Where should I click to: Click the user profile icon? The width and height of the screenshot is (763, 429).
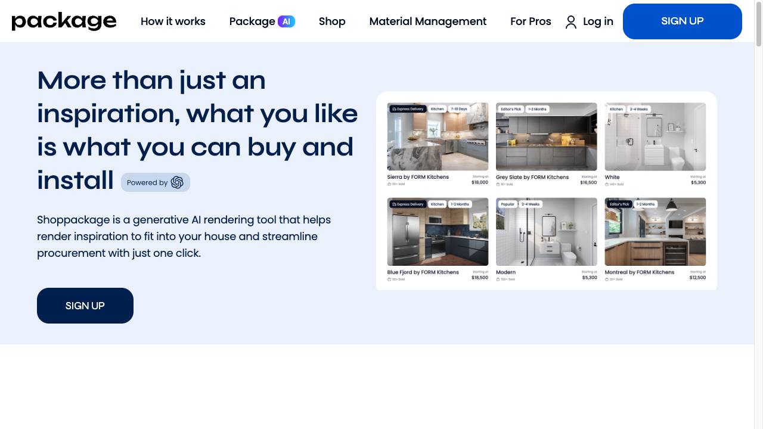point(571,22)
